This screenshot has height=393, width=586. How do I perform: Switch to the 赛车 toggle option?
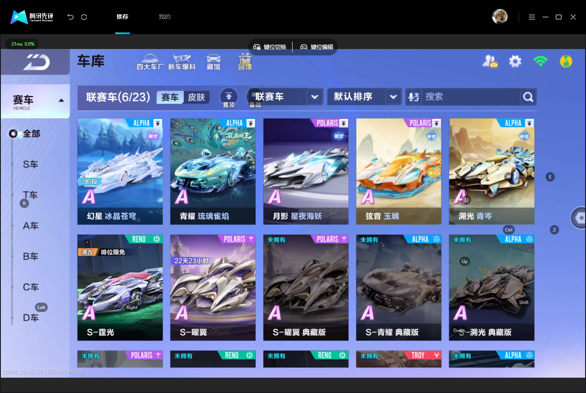(x=170, y=97)
